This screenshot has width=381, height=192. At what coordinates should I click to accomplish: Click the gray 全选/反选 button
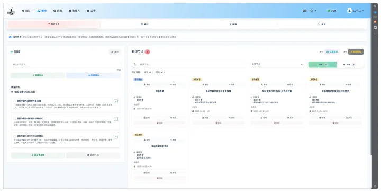pos(93,155)
